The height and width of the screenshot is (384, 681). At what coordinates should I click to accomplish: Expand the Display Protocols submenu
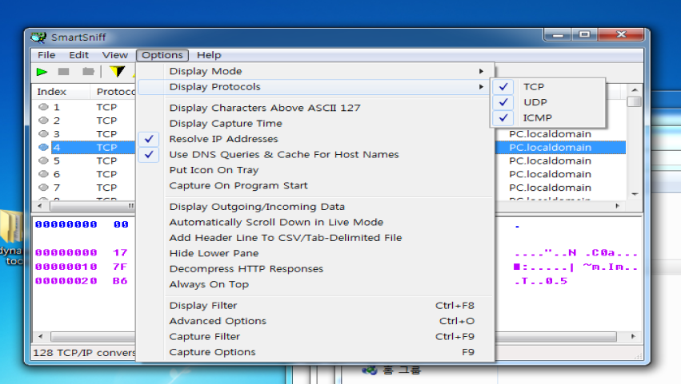click(x=316, y=87)
